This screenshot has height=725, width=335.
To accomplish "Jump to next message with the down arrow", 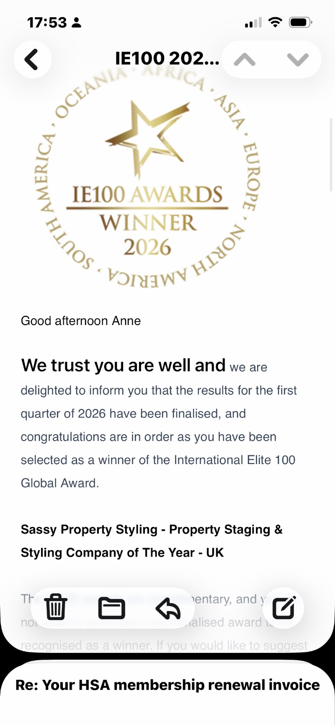I will (298, 59).
